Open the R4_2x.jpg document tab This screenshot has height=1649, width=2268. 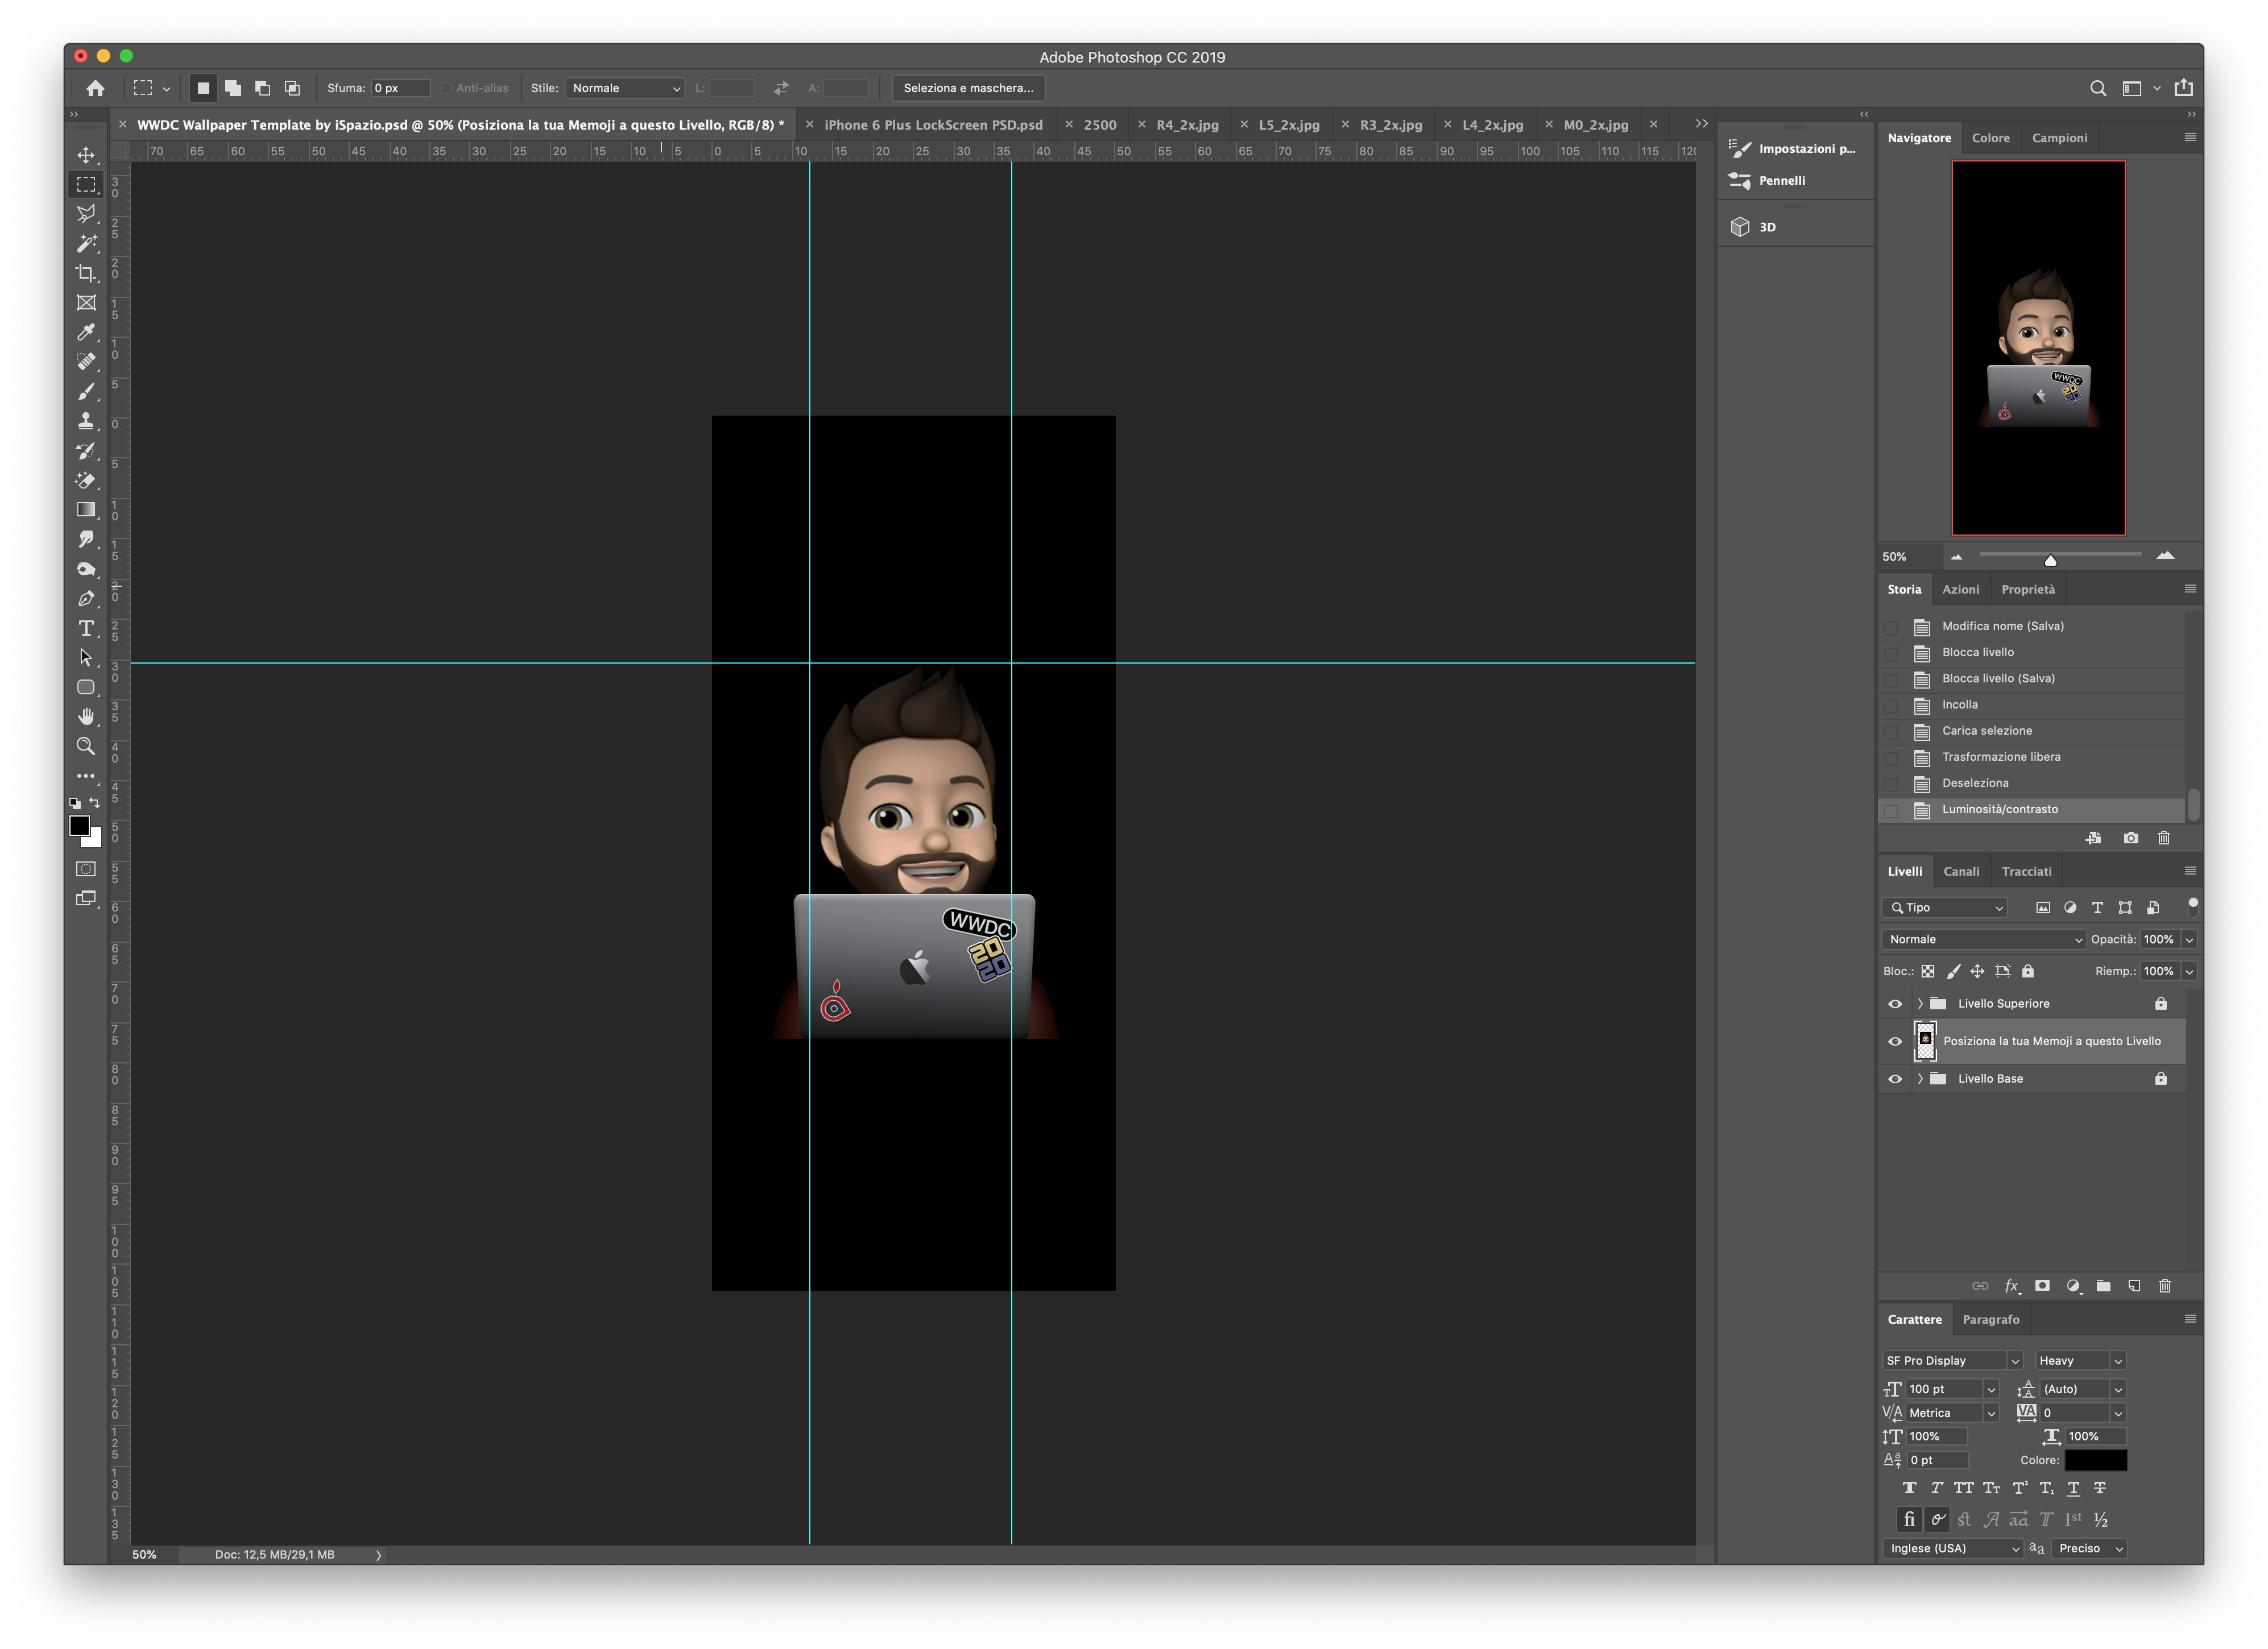1187,125
